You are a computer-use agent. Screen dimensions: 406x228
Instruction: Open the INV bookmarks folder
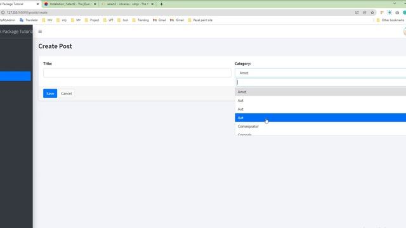(x=47, y=20)
